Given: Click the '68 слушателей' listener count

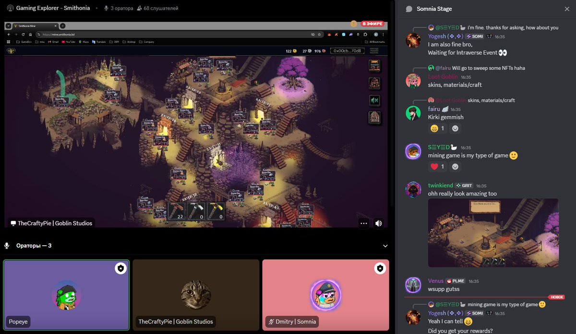Looking at the screenshot, I should (157, 8).
